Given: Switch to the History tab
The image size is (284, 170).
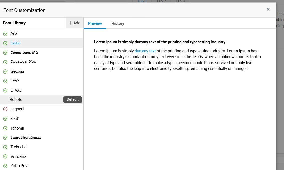Looking at the screenshot, I should click(118, 23).
